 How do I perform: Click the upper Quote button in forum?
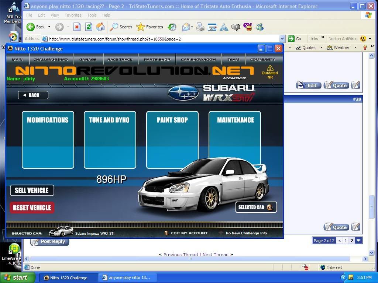point(336,85)
